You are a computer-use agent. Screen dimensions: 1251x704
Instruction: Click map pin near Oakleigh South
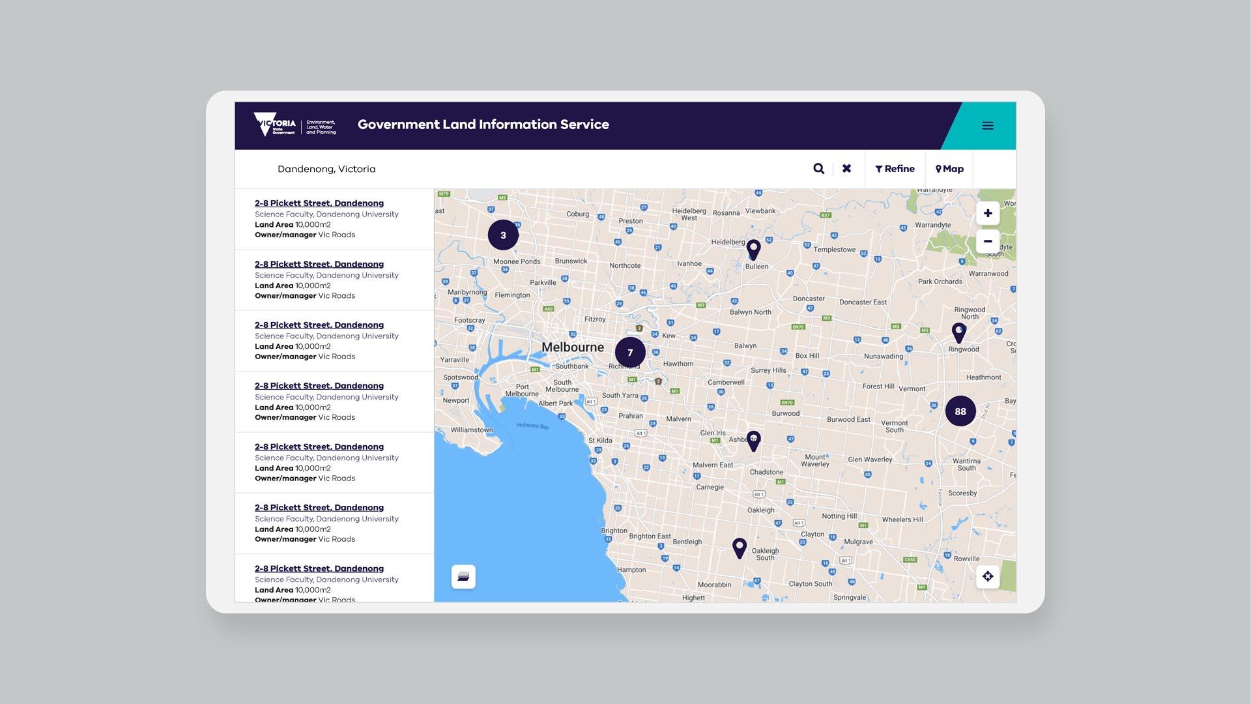pyautogui.click(x=739, y=548)
